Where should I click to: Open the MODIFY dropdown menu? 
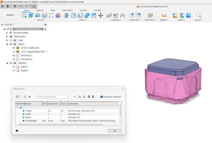coord(83,20)
